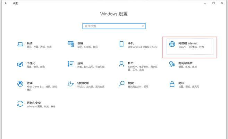Image resolution: width=228 pixels, height=139 pixels.
Task: Click the 设备 keyboard and speaker icon
Action: click(71, 44)
